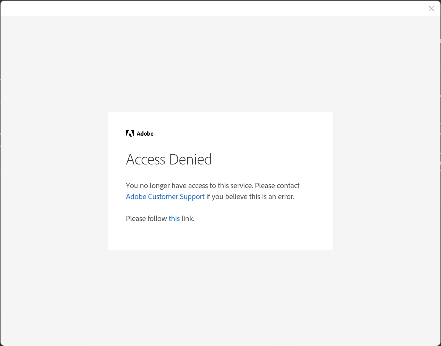Click 'You no longer have access' text
The width and height of the screenshot is (441, 346).
(167, 186)
